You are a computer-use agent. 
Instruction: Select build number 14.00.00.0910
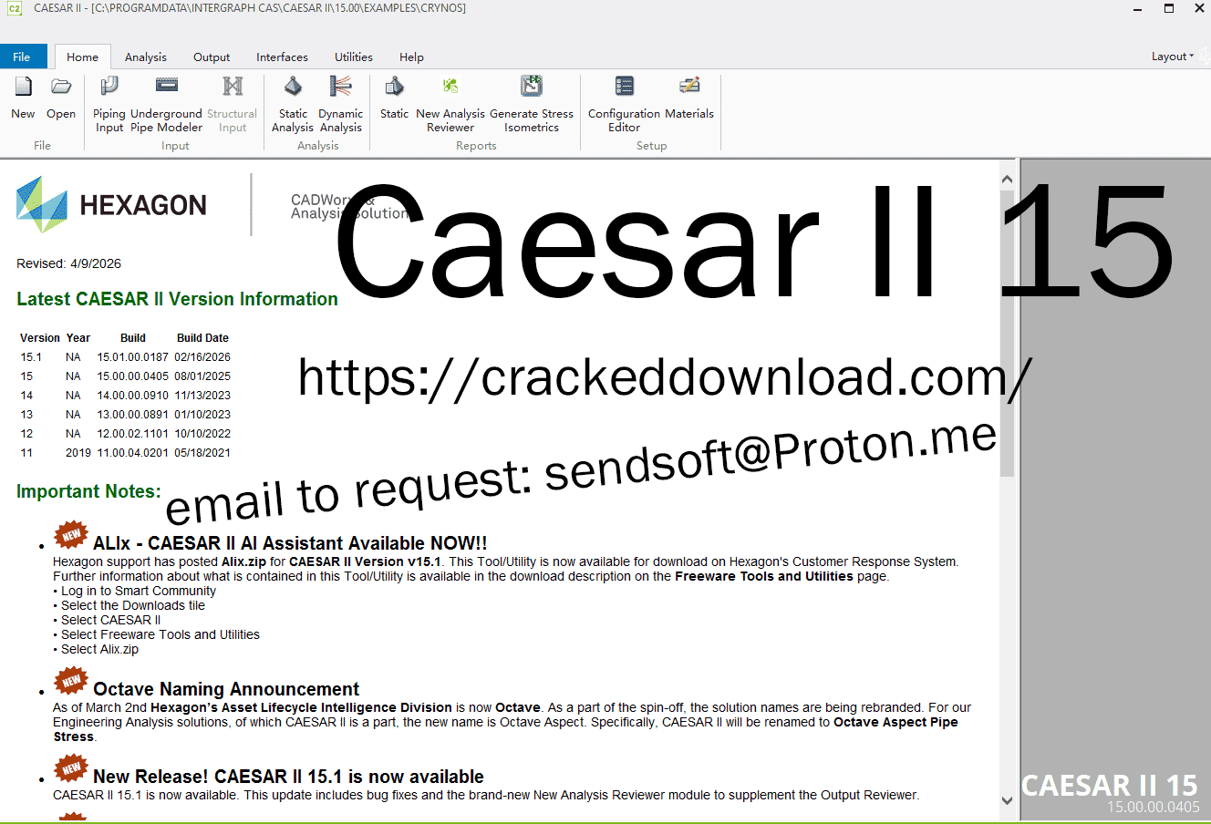click(x=133, y=396)
